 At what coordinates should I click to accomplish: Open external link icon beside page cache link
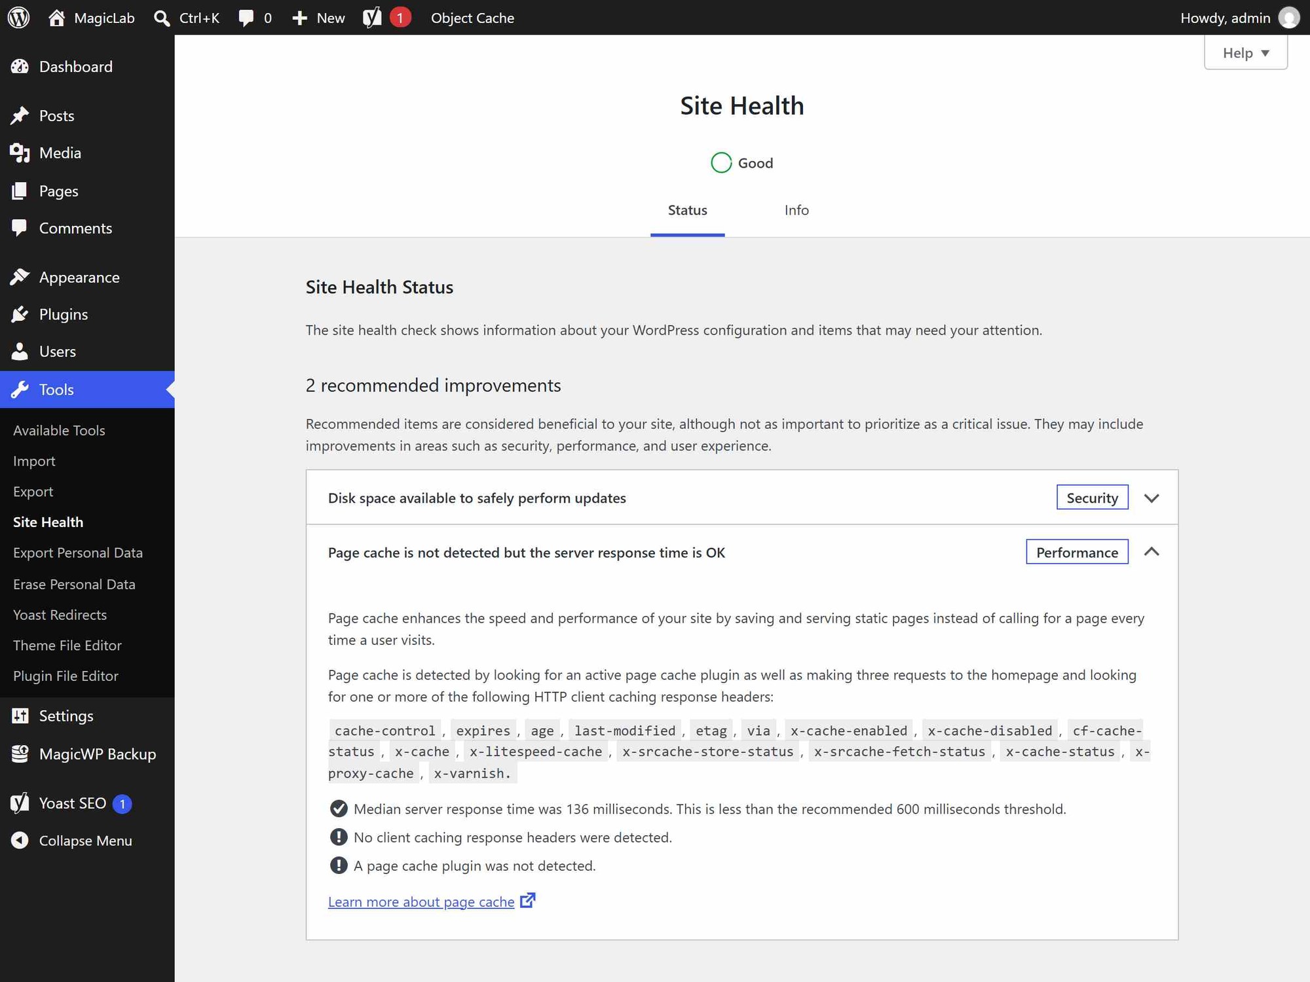pyautogui.click(x=527, y=901)
